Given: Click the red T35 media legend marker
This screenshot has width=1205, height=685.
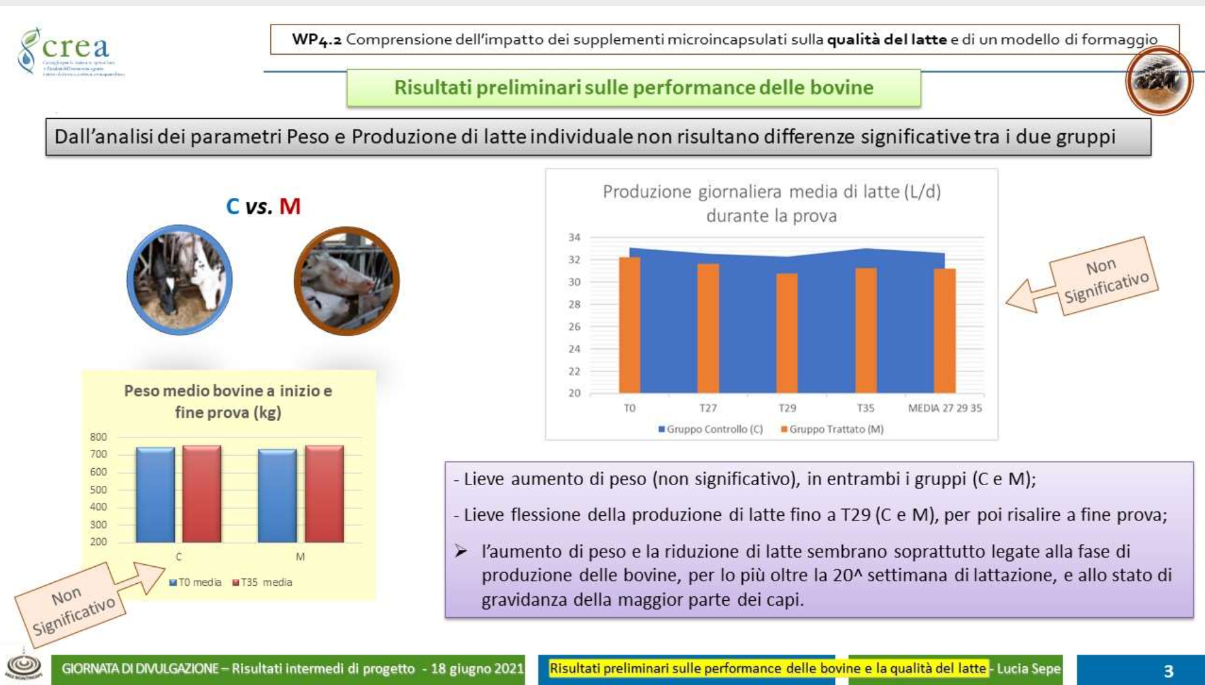Looking at the screenshot, I should pyautogui.click(x=236, y=583).
